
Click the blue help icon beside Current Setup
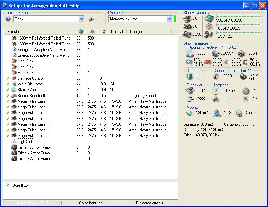pos(8,19)
